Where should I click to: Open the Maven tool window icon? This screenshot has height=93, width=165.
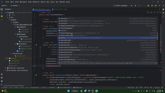click(163, 16)
